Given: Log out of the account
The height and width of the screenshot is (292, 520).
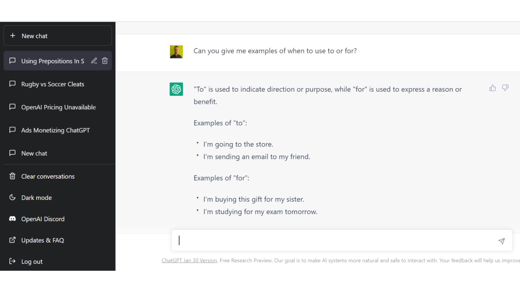Looking at the screenshot, I should tap(32, 262).
